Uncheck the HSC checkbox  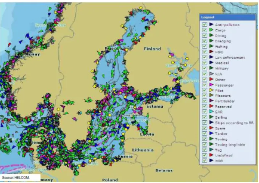204,52
